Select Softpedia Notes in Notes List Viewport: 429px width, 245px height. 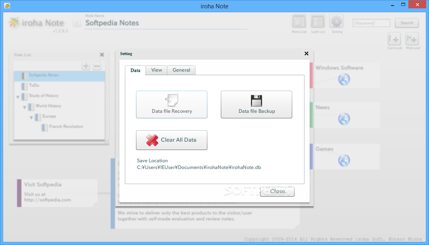click(x=59, y=76)
